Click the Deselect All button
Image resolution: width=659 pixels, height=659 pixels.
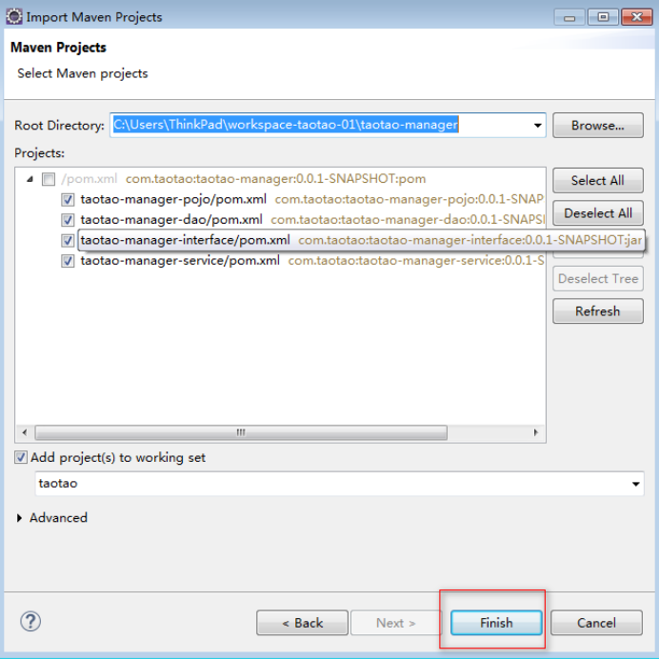click(x=598, y=213)
